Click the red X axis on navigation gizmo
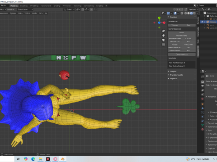Viewport: 217px width, 162px height. pyautogui.click(x=164, y=22)
